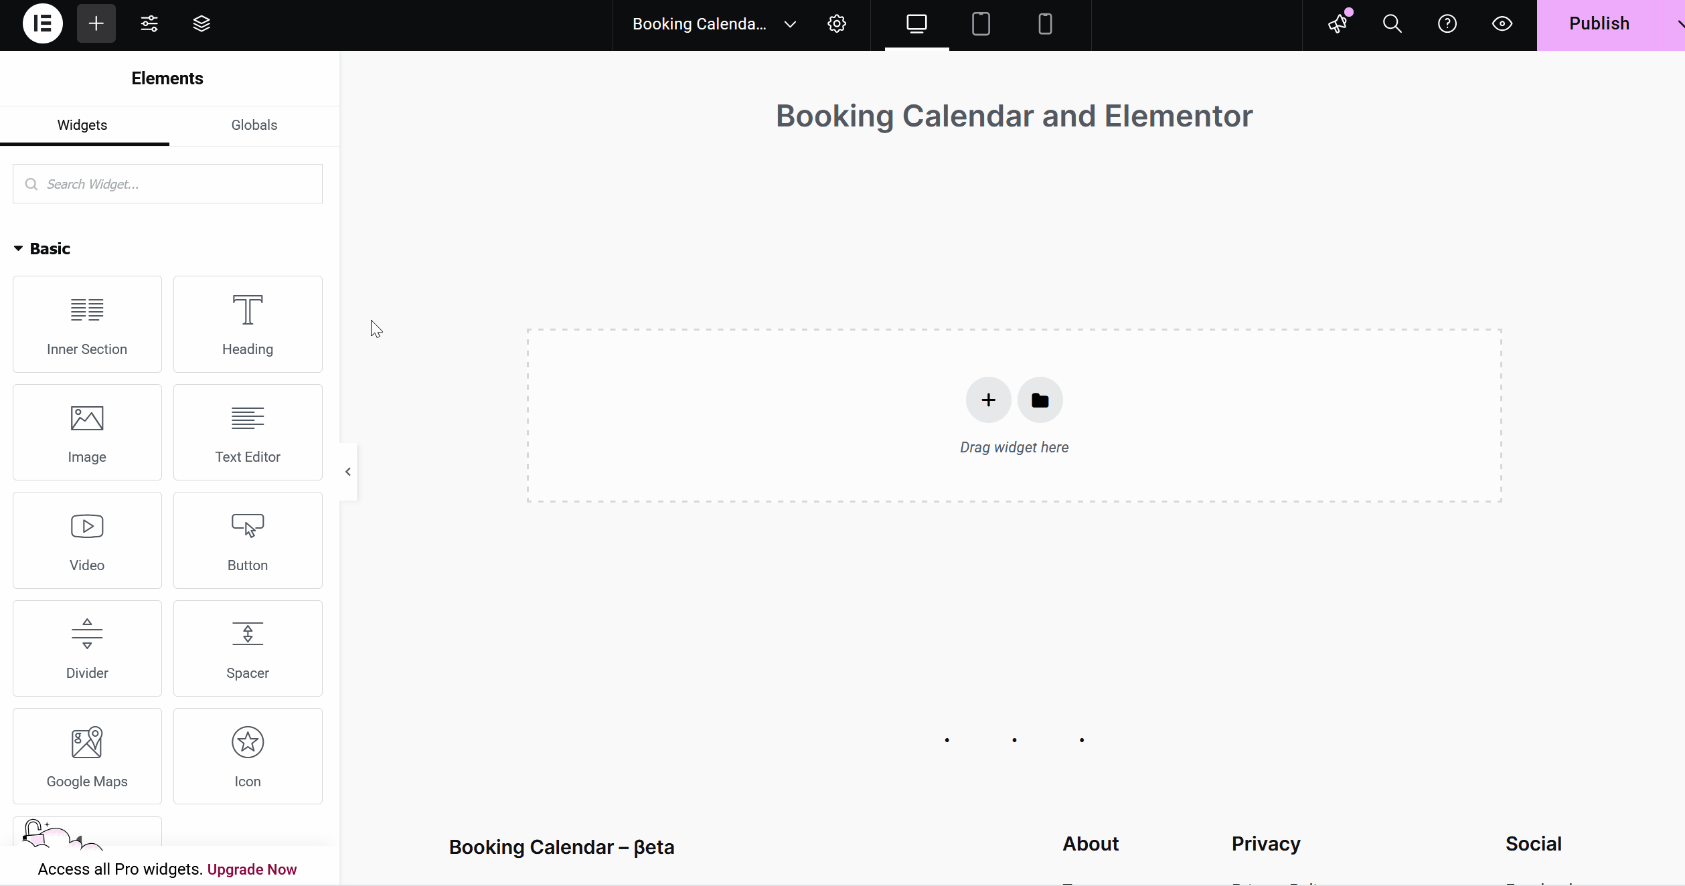
Task: Switch to Tablet responsive view
Action: (x=981, y=24)
